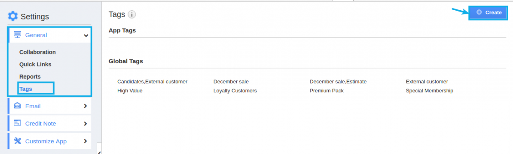The height and width of the screenshot is (154, 513).
Task: Open Collaboration settings
Action: [x=37, y=52]
